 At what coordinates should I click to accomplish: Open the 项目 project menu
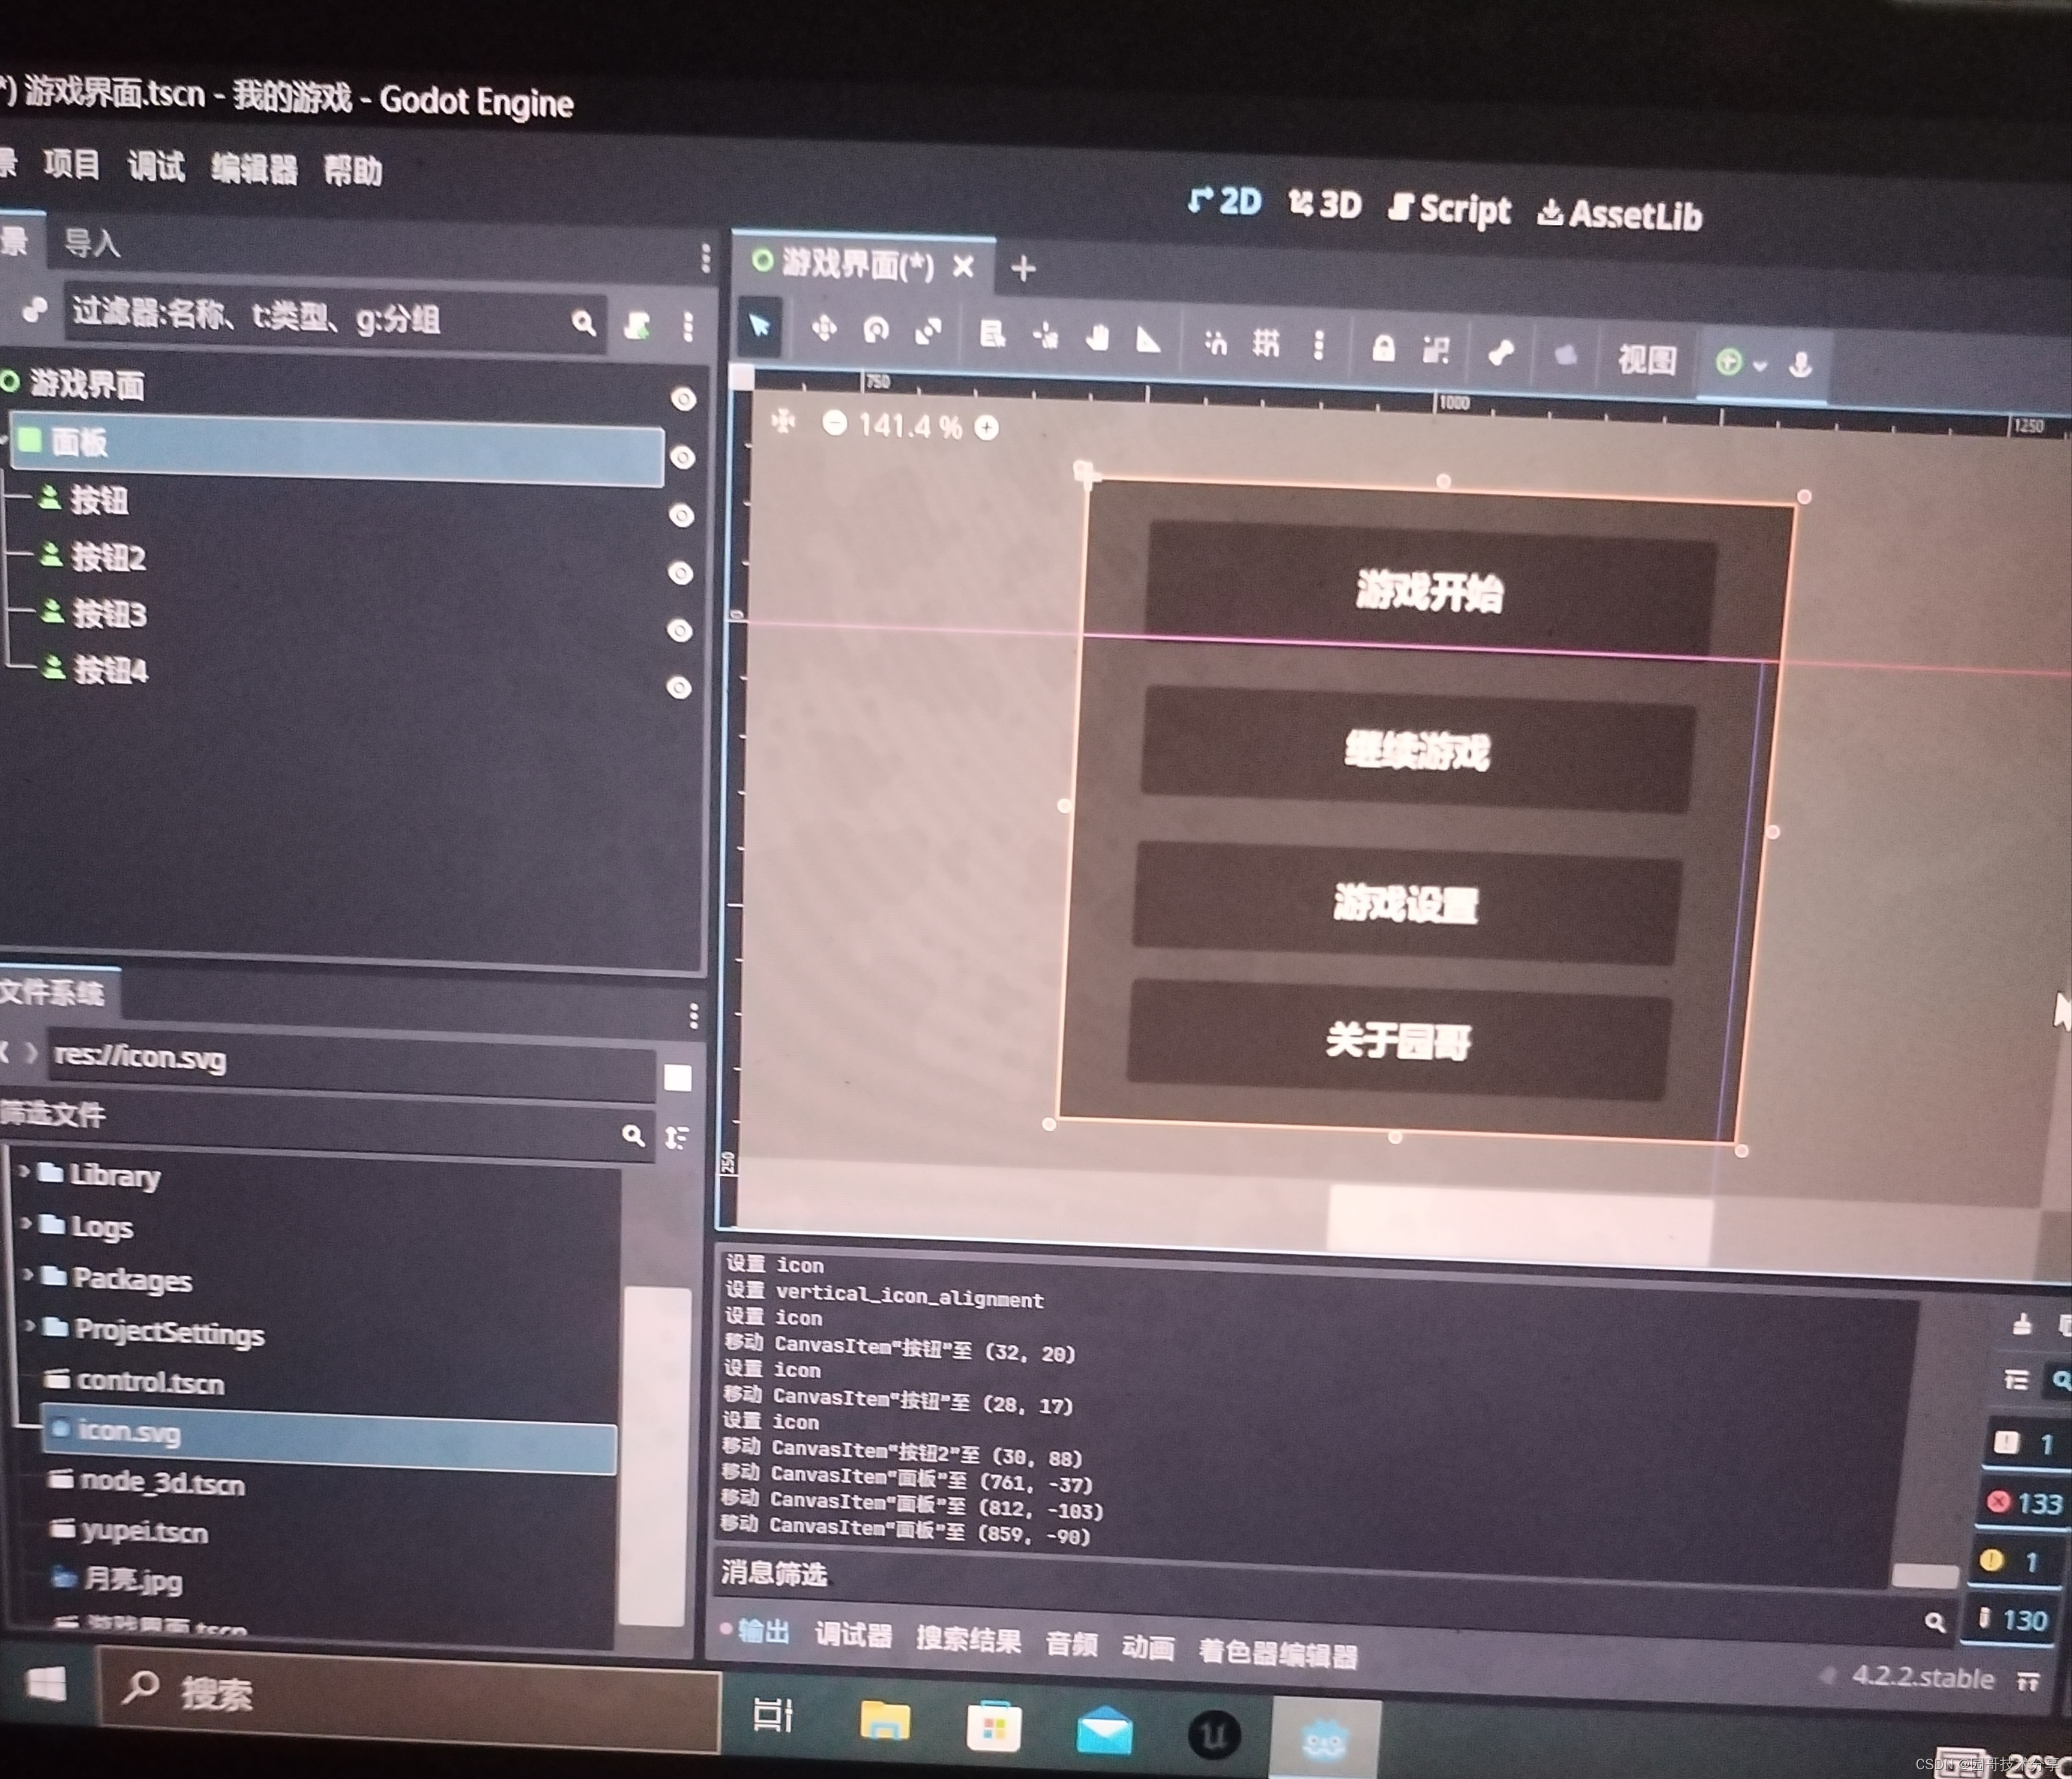click(71, 164)
